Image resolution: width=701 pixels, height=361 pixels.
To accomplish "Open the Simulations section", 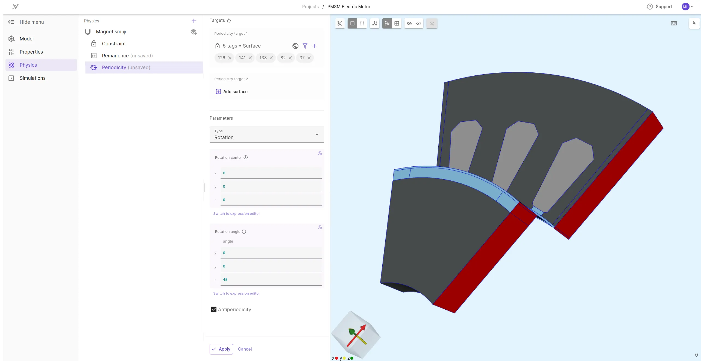I will [x=41, y=78].
